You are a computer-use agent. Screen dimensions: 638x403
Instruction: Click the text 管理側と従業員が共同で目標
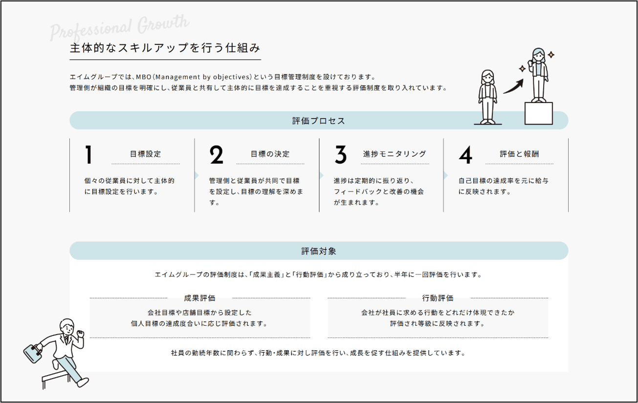(x=255, y=181)
